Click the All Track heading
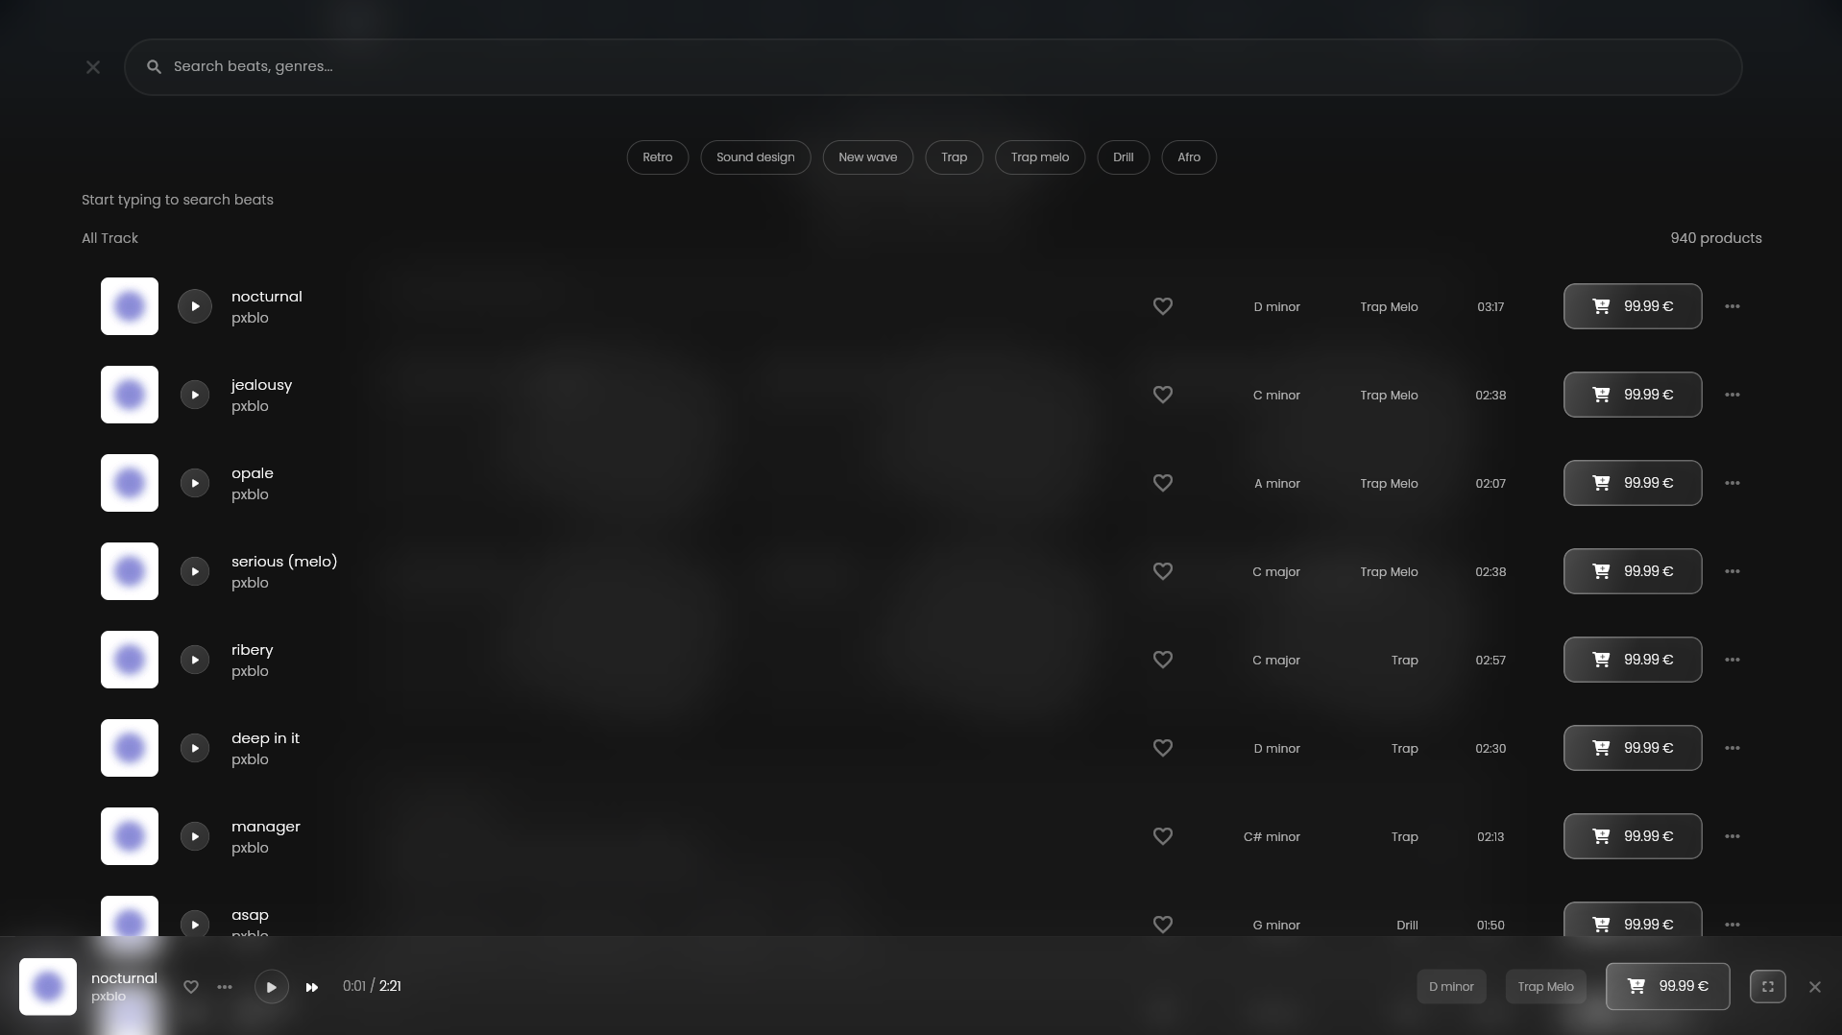Screen dimensions: 1842x1035 click(x=109, y=238)
